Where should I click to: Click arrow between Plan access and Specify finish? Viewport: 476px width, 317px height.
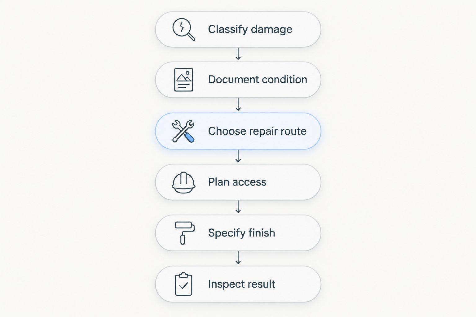tap(238, 207)
